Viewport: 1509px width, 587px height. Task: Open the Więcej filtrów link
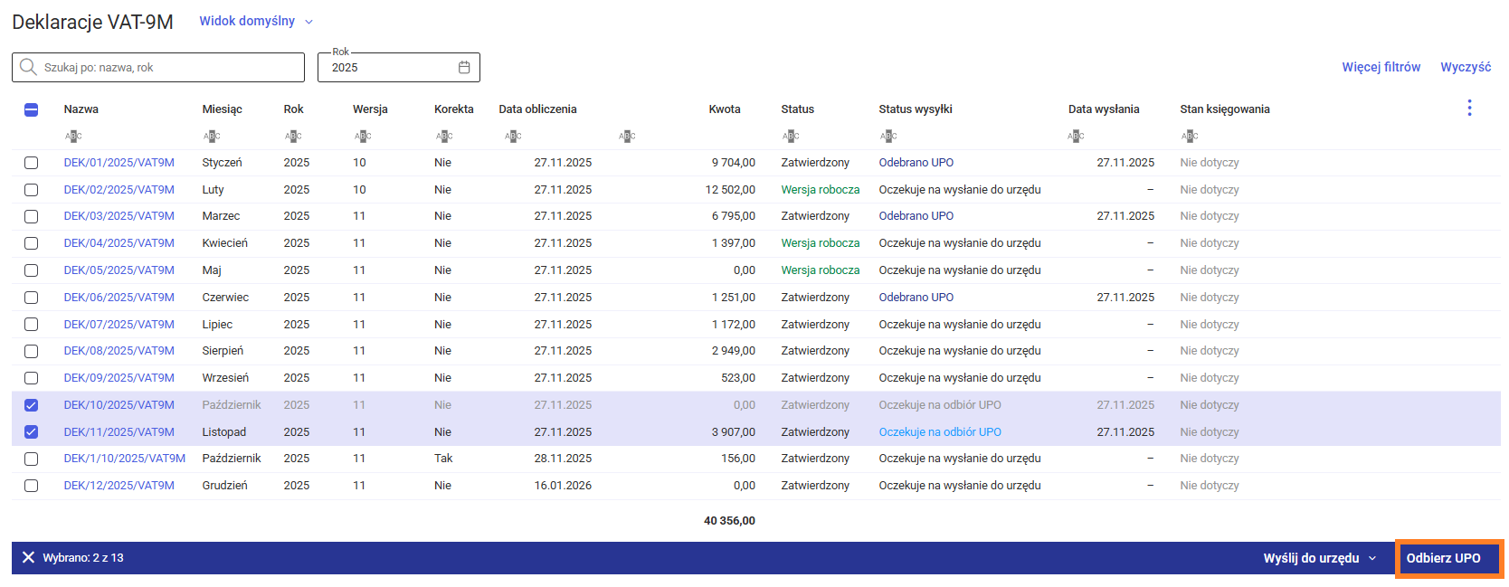(x=1381, y=67)
